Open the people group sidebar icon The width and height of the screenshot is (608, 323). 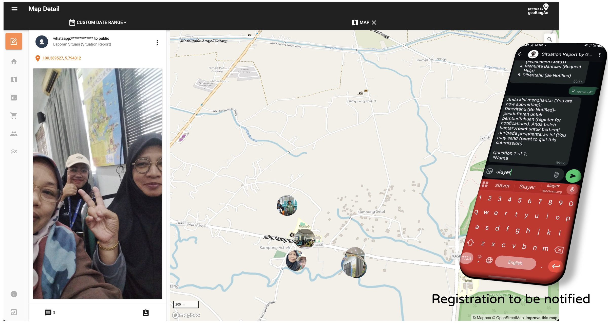[x=14, y=134]
